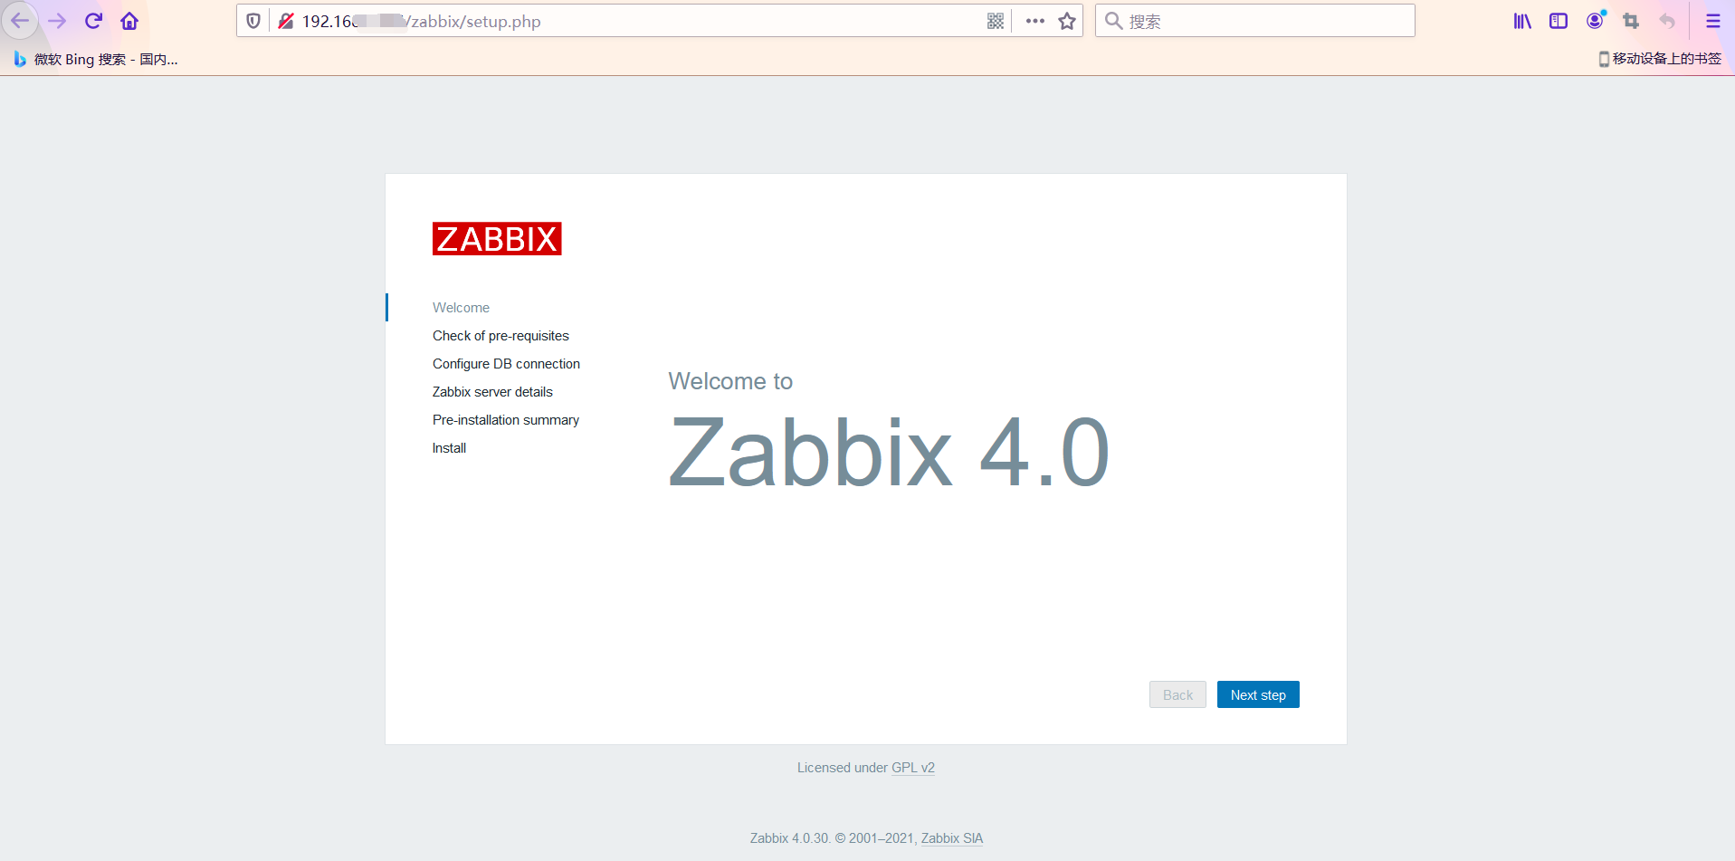Open the Firefox hamburger application menu
This screenshot has height=861, width=1735.
pos(1713,21)
